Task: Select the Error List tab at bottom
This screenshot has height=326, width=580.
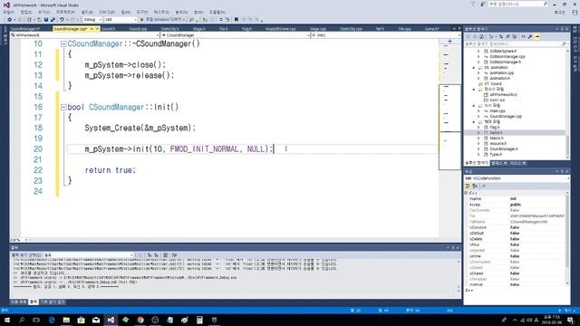Action: (19, 302)
